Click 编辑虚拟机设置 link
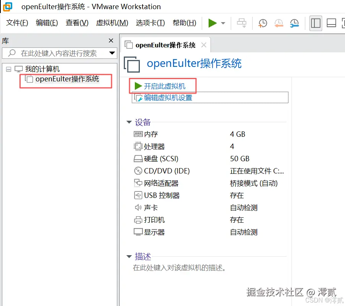345x306 pixels. click(168, 97)
